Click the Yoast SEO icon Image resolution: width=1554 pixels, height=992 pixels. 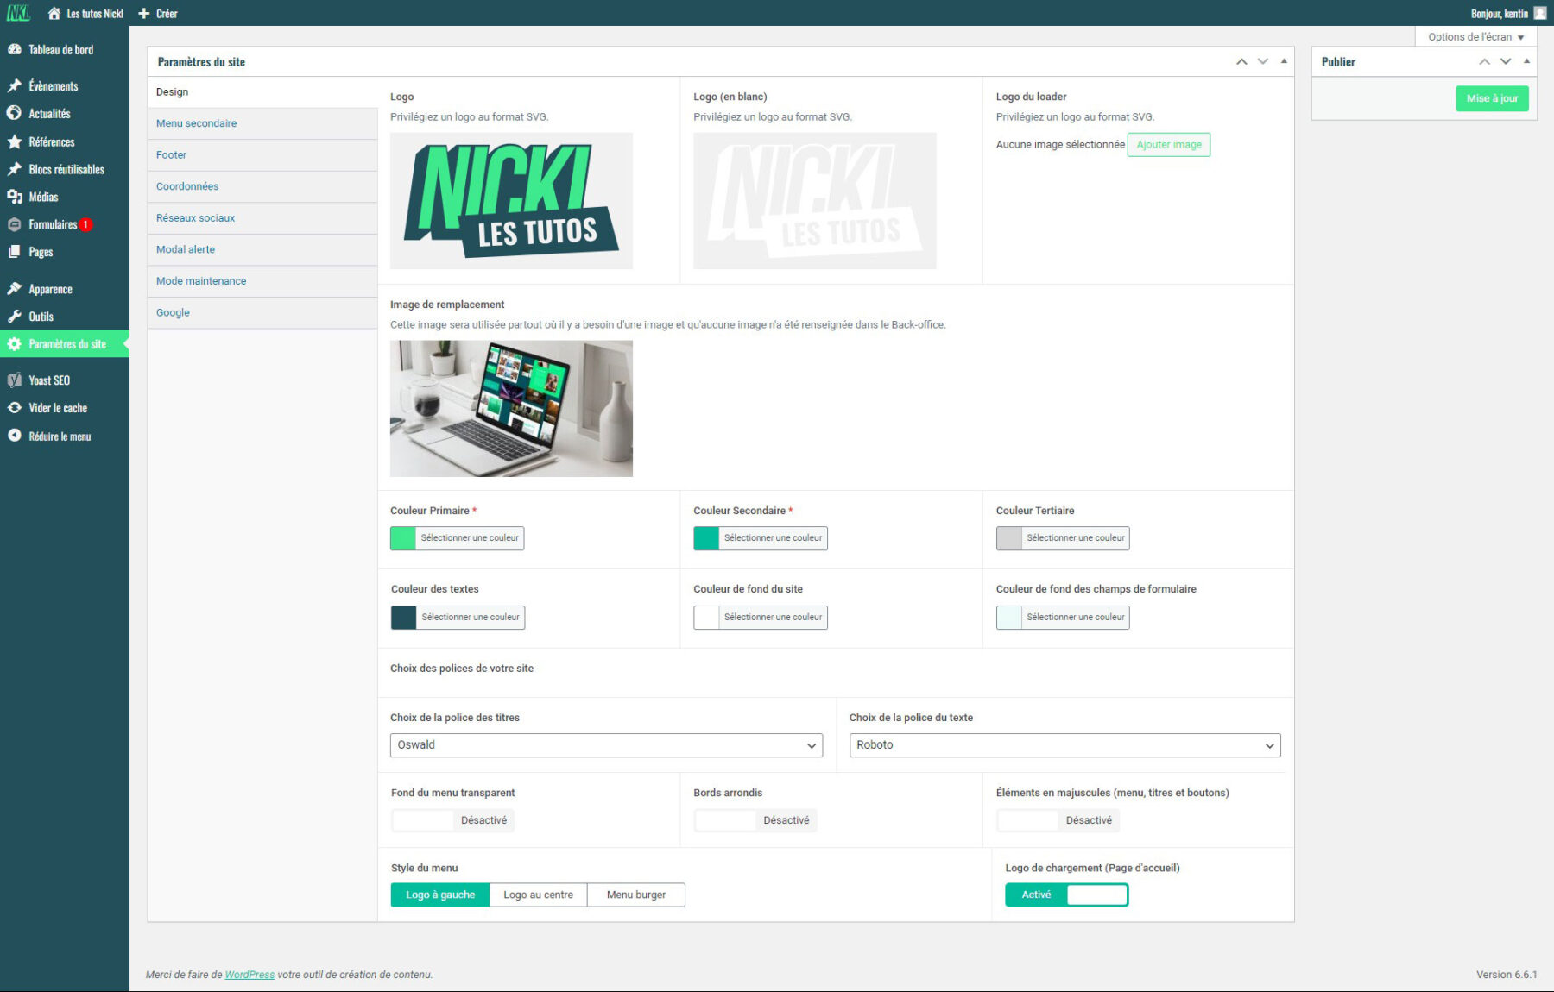click(15, 380)
